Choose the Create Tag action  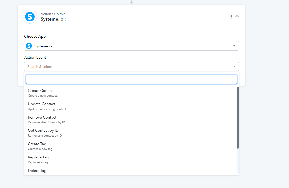point(37,144)
